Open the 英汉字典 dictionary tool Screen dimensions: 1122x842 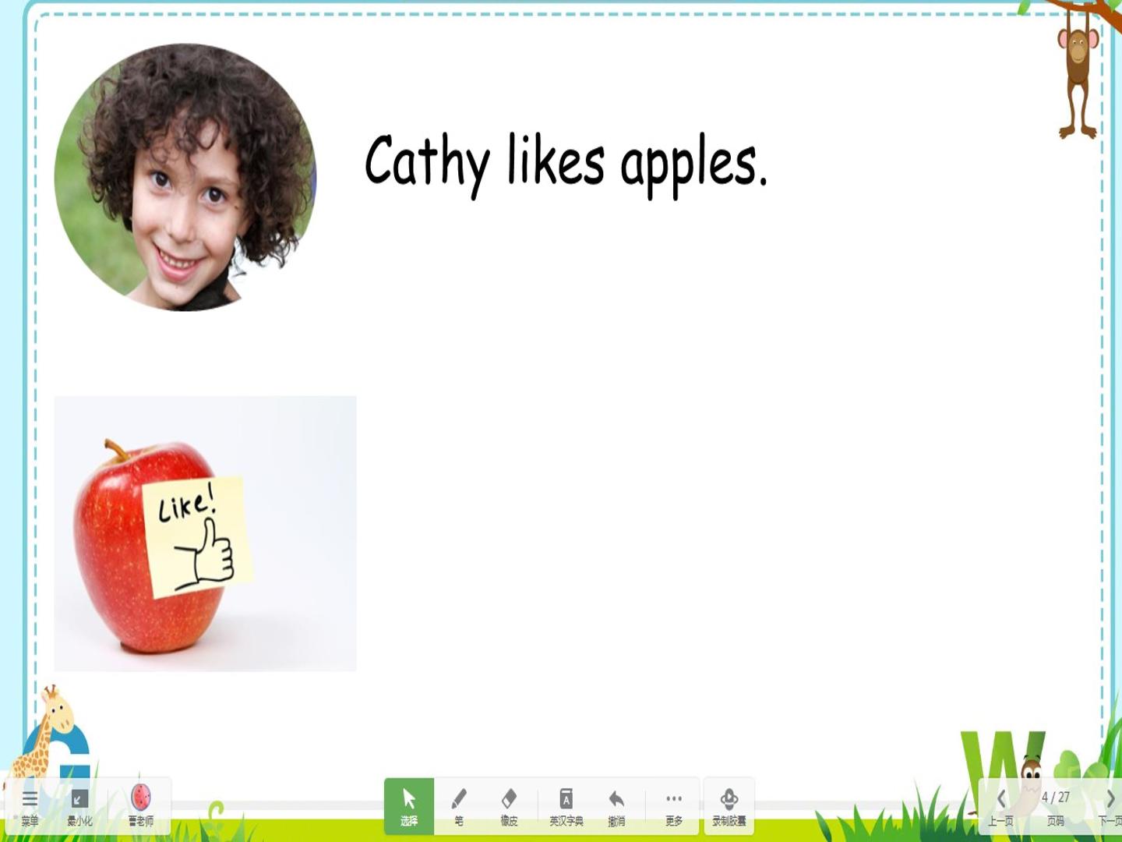[566, 806]
